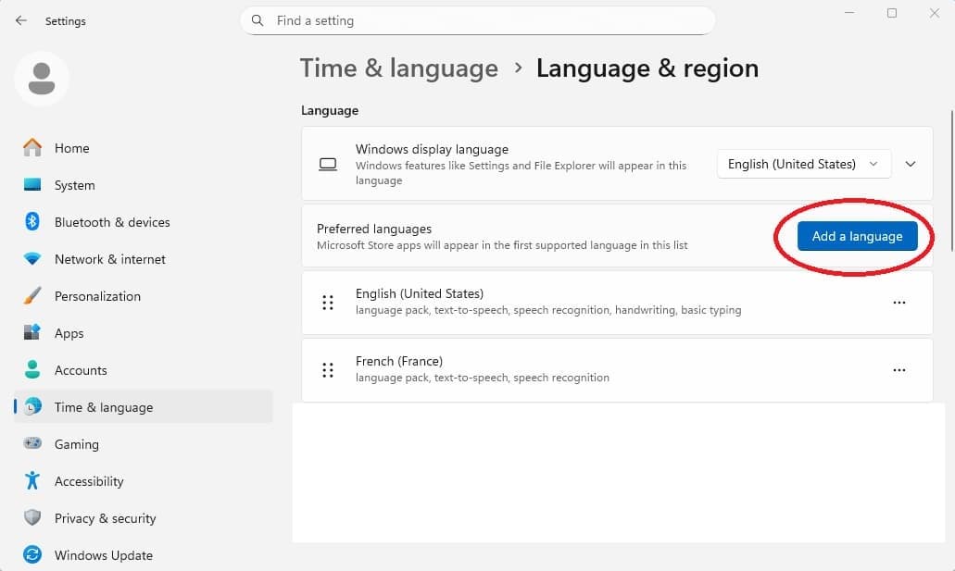Expand the Windows display language details chevron
The width and height of the screenshot is (955, 571).
911,163
